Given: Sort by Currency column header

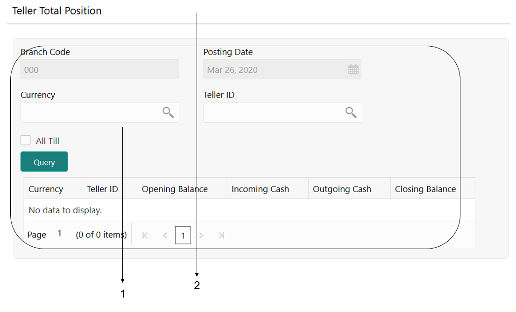Looking at the screenshot, I should [x=46, y=189].
